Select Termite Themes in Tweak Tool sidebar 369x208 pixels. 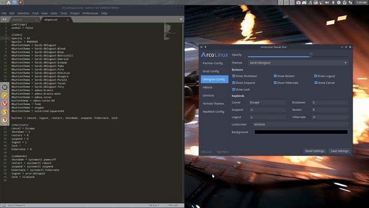[x=214, y=103]
